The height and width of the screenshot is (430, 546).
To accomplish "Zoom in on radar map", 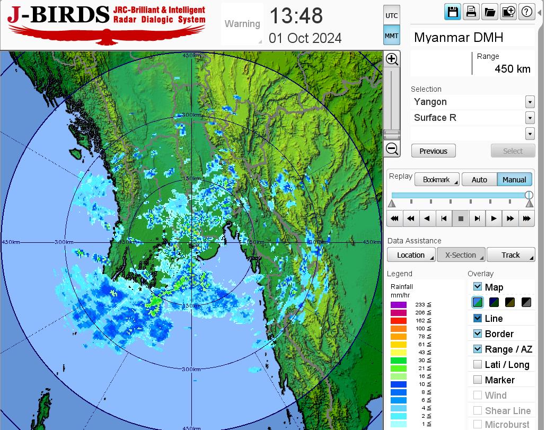I will (392, 59).
